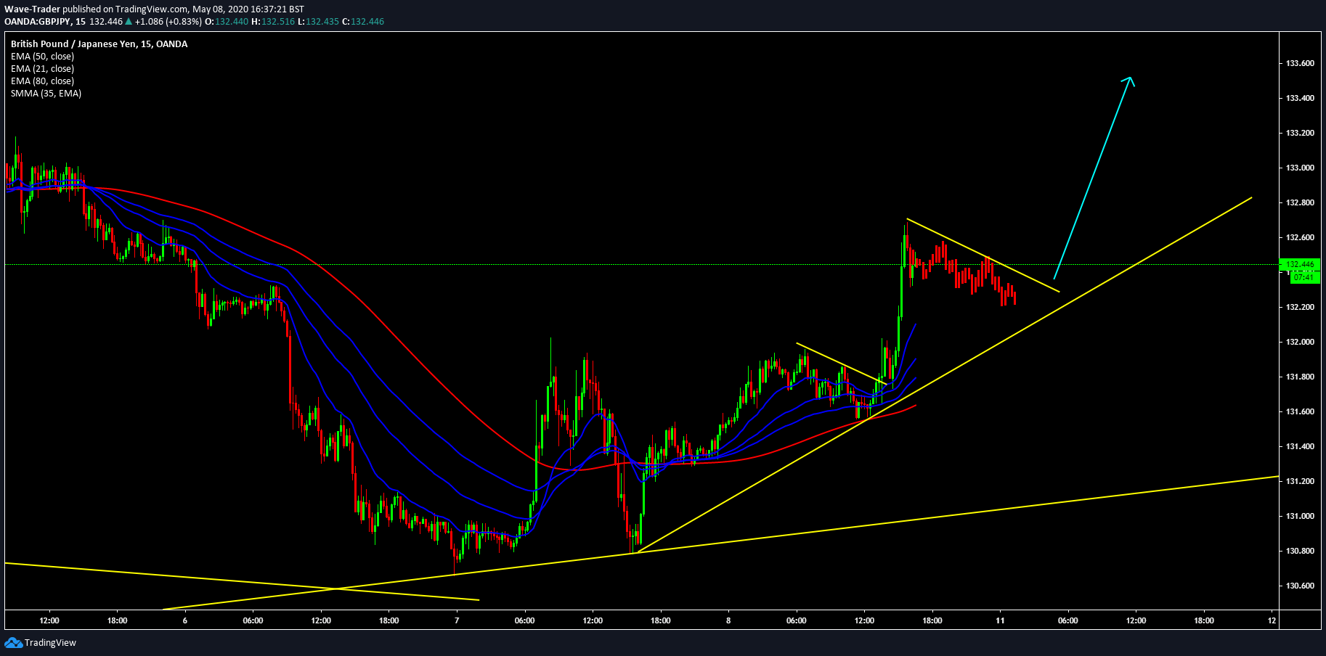Select the OANDA:GBPJPY symbol label
The height and width of the screenshot is (656, 1326).
[37, 22]
